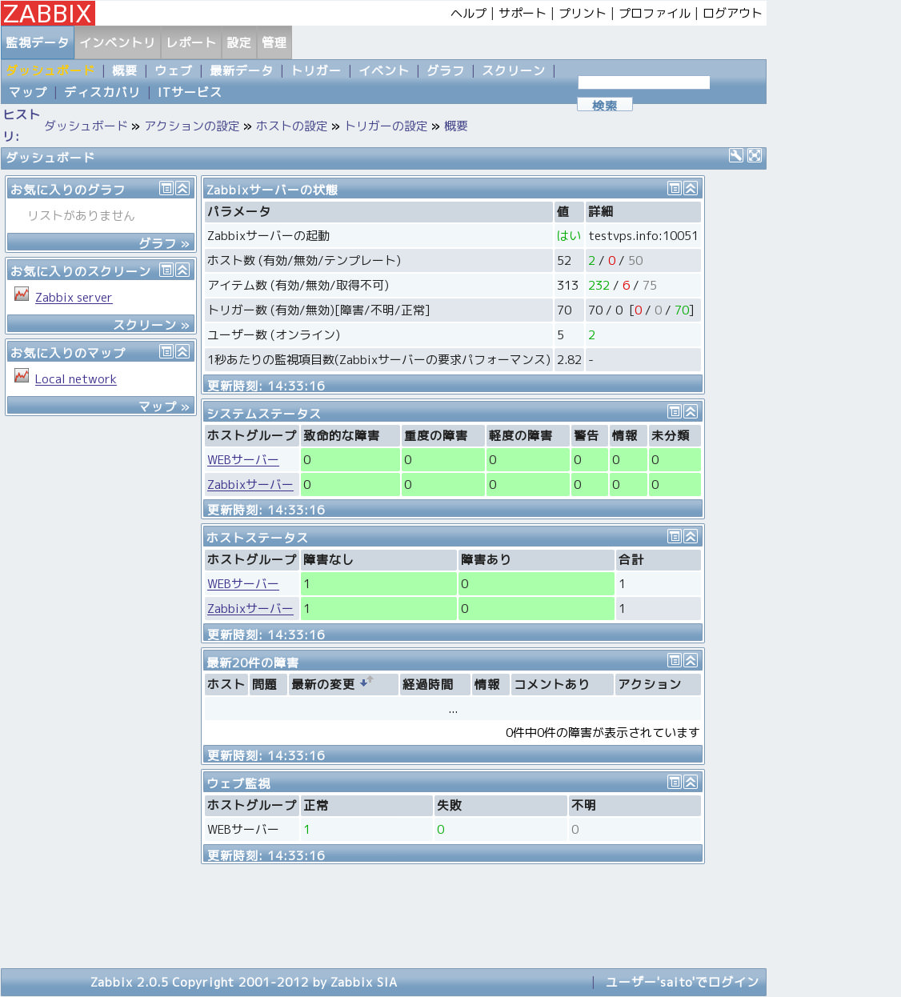This screenshot has width=901, height=997.
Task: Open the システムステータス widget menu icon
Action: click(x=675, y=411)
